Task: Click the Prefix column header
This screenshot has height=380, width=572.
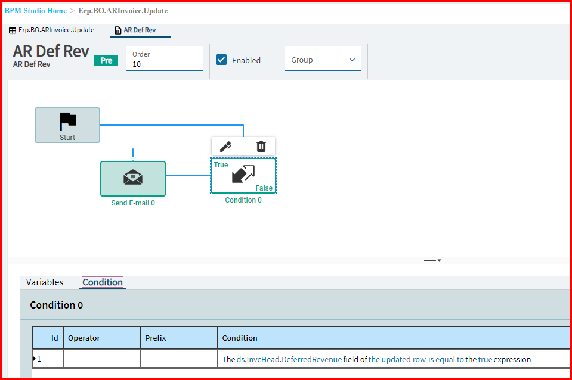Action: [179, 338]
